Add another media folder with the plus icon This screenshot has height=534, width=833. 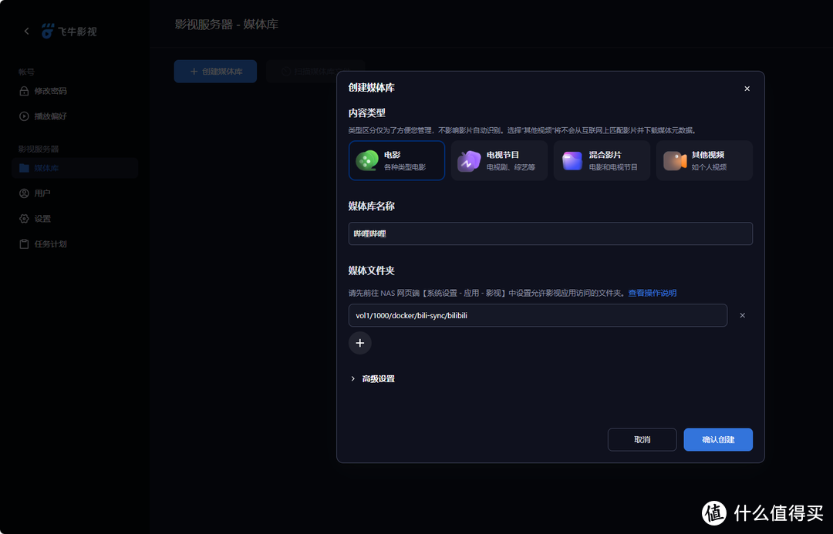click(x=359, y=342)
